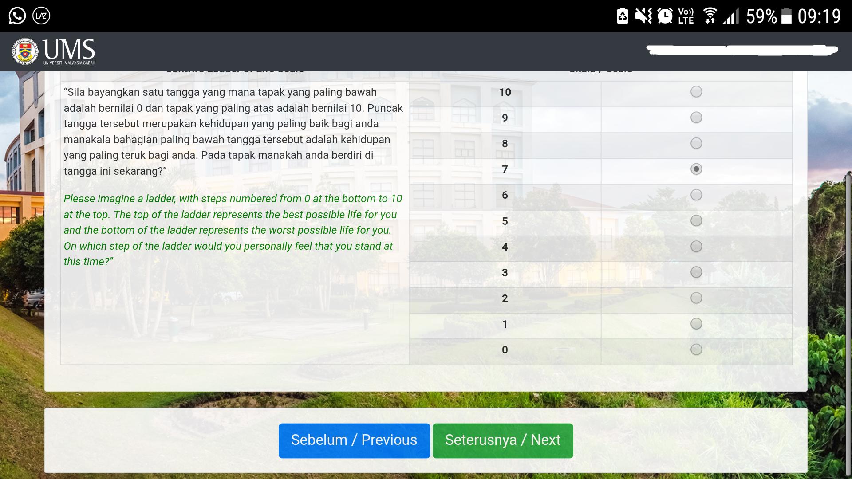Go back with Sebelum / Previous button
The height and width of the screenshot is (479, 852).
point(354,440)
